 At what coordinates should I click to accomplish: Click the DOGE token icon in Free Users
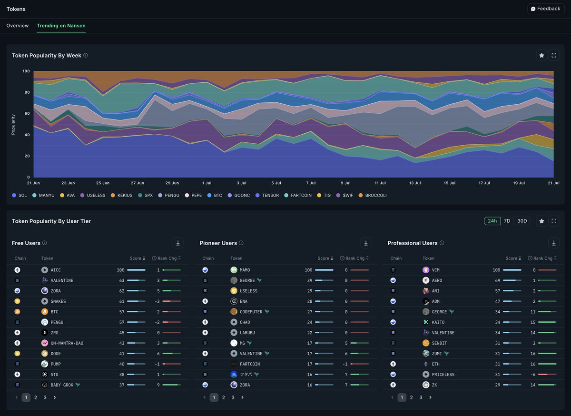pyautogui.click(x=45, y=354)
